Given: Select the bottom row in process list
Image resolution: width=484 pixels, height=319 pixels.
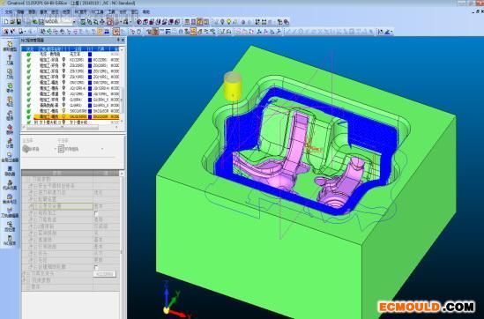Looking at the screenshot, I should click(71, 122).
